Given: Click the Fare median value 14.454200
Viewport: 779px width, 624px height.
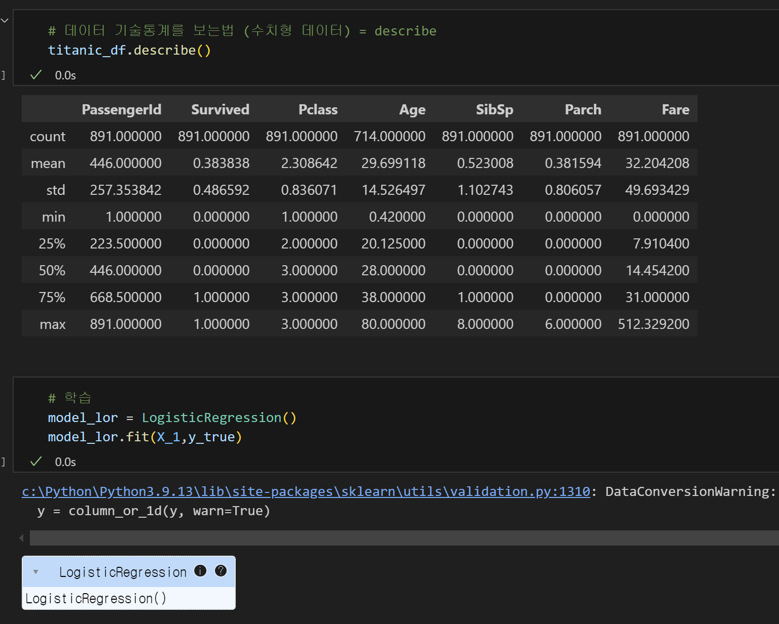Looking at the screenshot, I should click(x=658, y=270).
